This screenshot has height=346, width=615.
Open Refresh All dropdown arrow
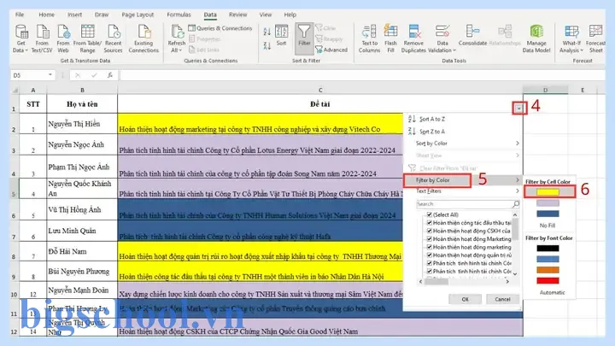point(180,50)
